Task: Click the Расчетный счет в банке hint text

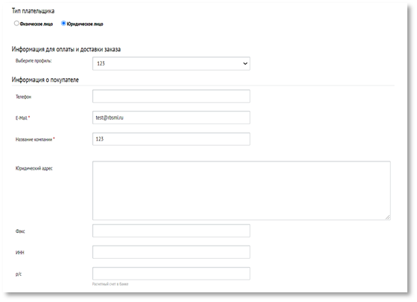Action: pos(110,284)
